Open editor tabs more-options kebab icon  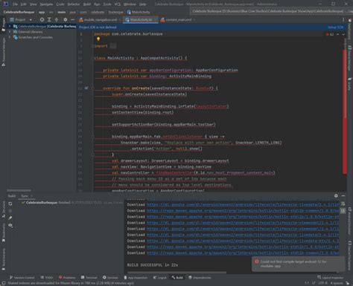click(x=343, y=19)
